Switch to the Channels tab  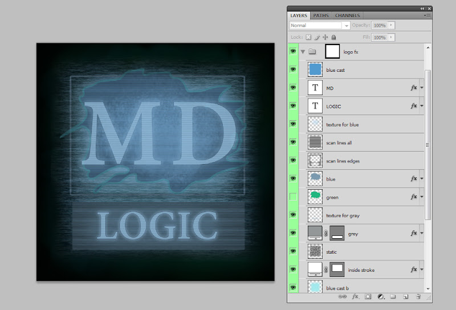click(x=347, y=15)
